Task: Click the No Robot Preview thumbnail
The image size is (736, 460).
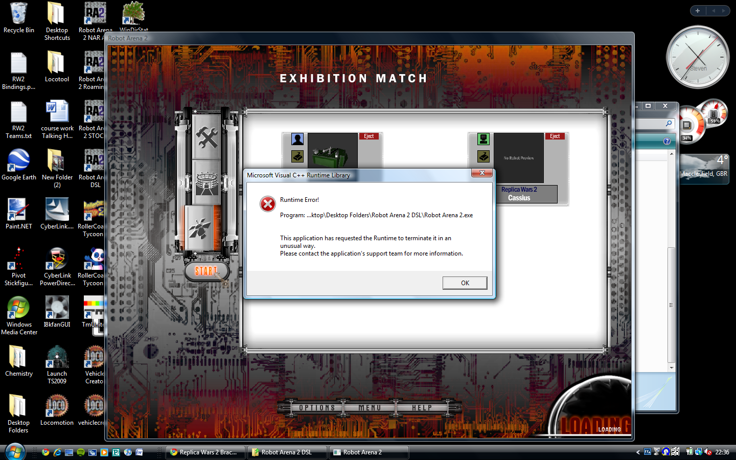Action: 519,158
